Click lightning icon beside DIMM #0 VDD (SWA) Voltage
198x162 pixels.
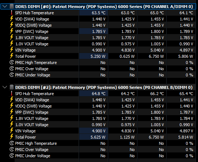[x=12, y=19]
